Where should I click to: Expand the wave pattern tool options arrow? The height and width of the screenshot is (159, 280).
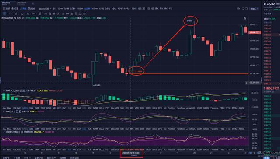pyautogui.click(x=36, y=14)
